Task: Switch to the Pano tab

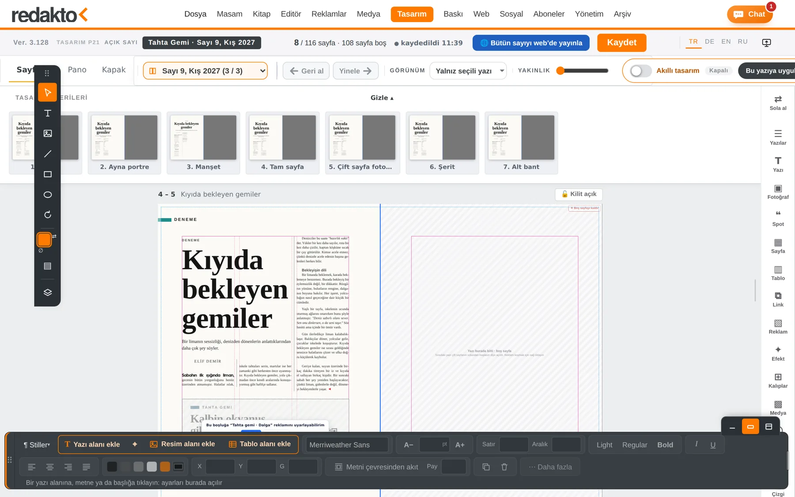Action: click(77, 70)
